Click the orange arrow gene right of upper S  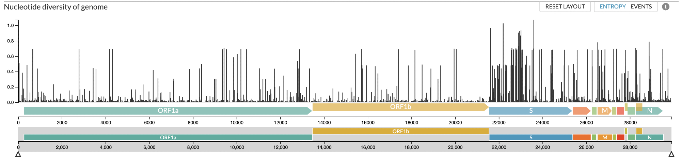coord(581,111)
